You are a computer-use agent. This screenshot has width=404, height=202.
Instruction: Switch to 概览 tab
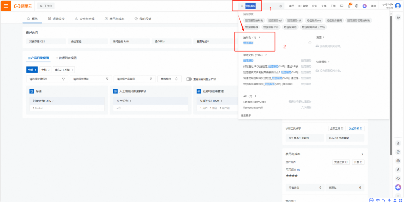point(32,19)
